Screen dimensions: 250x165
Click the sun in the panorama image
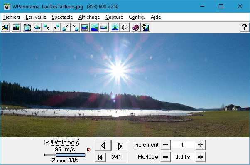[x=118, y=70]
